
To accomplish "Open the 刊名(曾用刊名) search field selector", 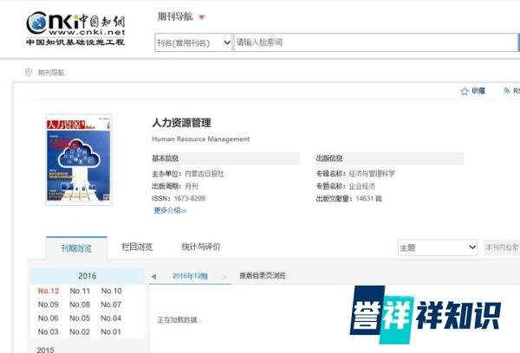I will (193, 42).
